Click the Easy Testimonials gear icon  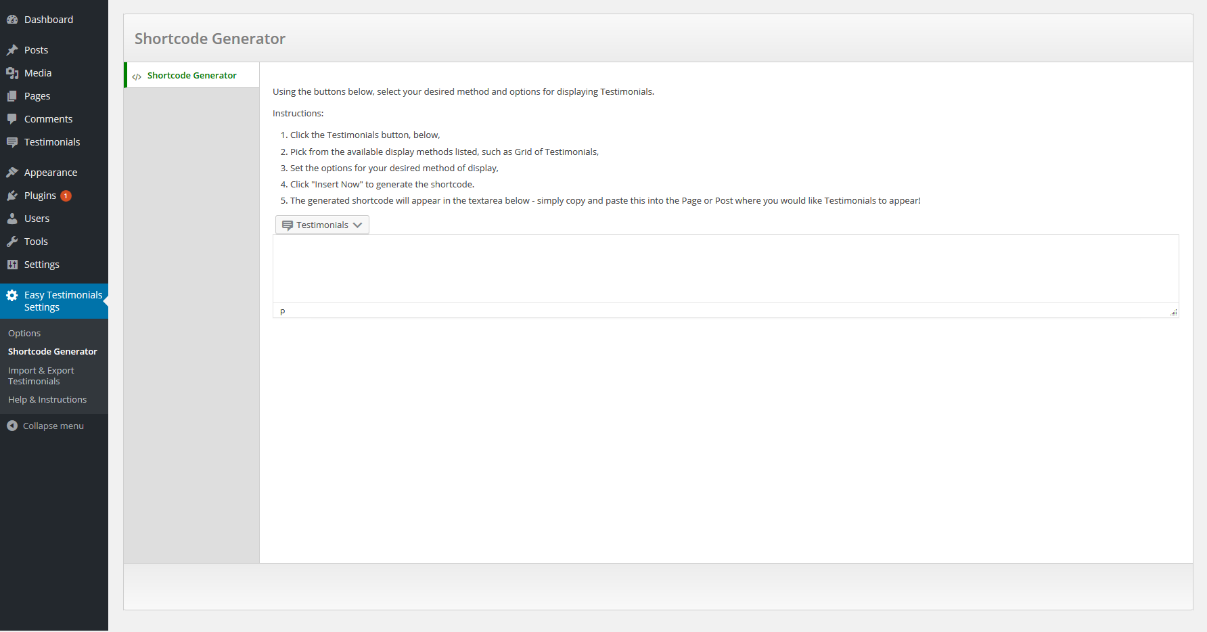[12, 296]
